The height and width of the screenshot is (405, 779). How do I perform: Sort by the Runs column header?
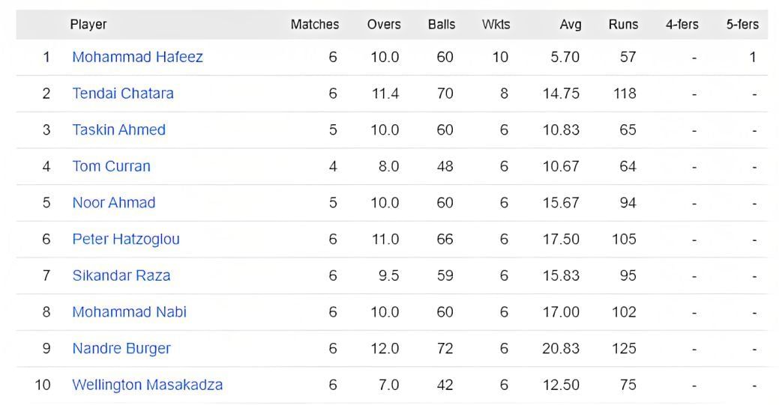623,25
